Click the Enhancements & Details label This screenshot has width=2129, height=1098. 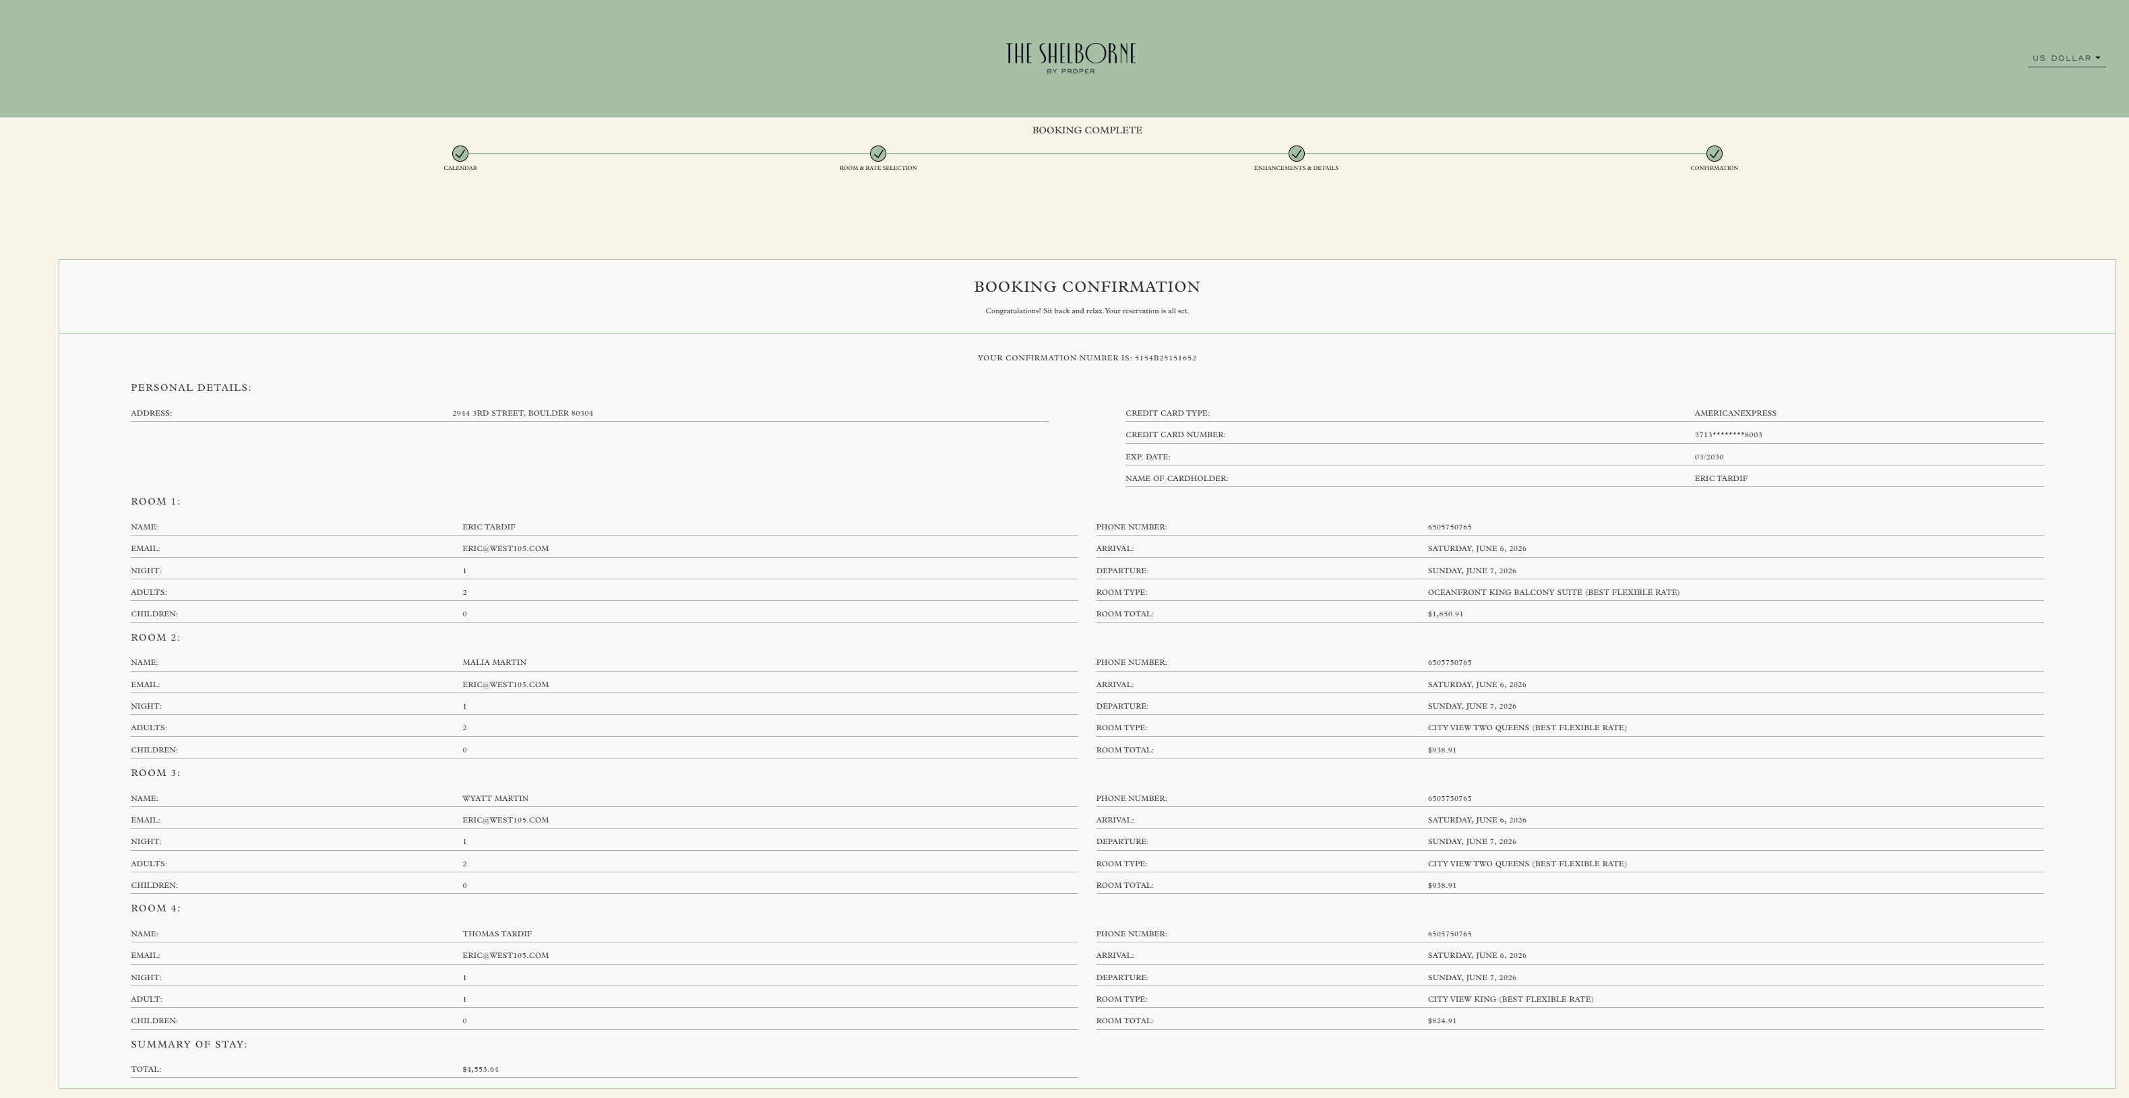[1296, 168]
